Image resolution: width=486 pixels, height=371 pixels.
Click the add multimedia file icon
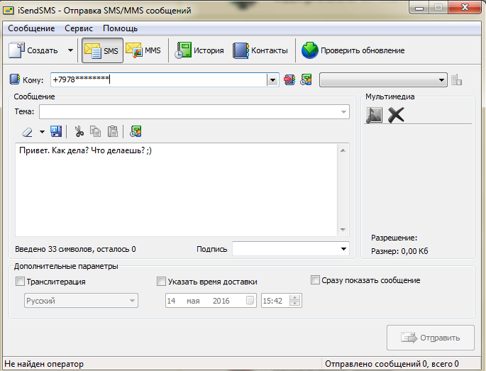(374, 115)
